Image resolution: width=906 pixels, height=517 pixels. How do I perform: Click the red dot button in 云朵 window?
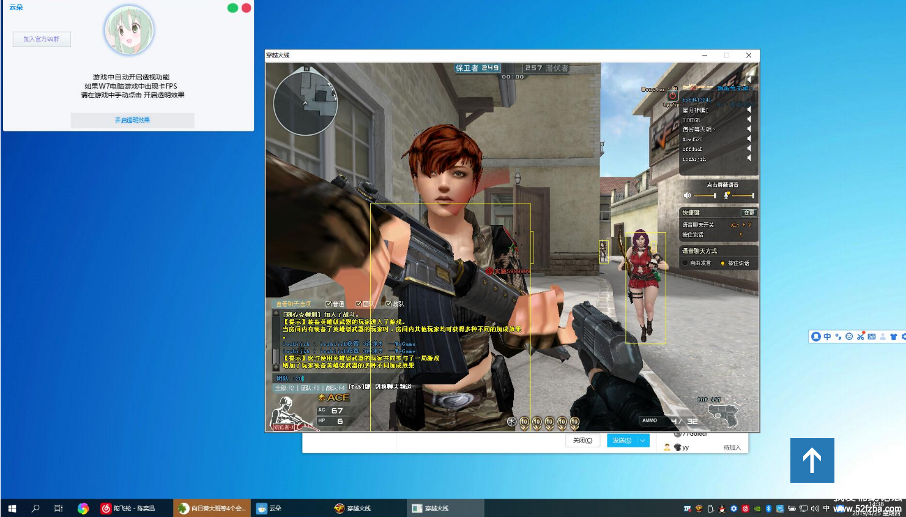tap(247, 8)
